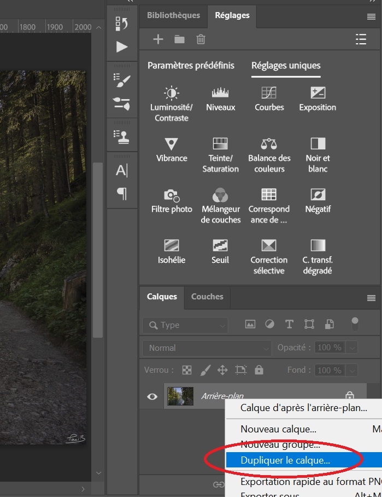Add a Mélangeur de couches adjustment

coord(221,206)
